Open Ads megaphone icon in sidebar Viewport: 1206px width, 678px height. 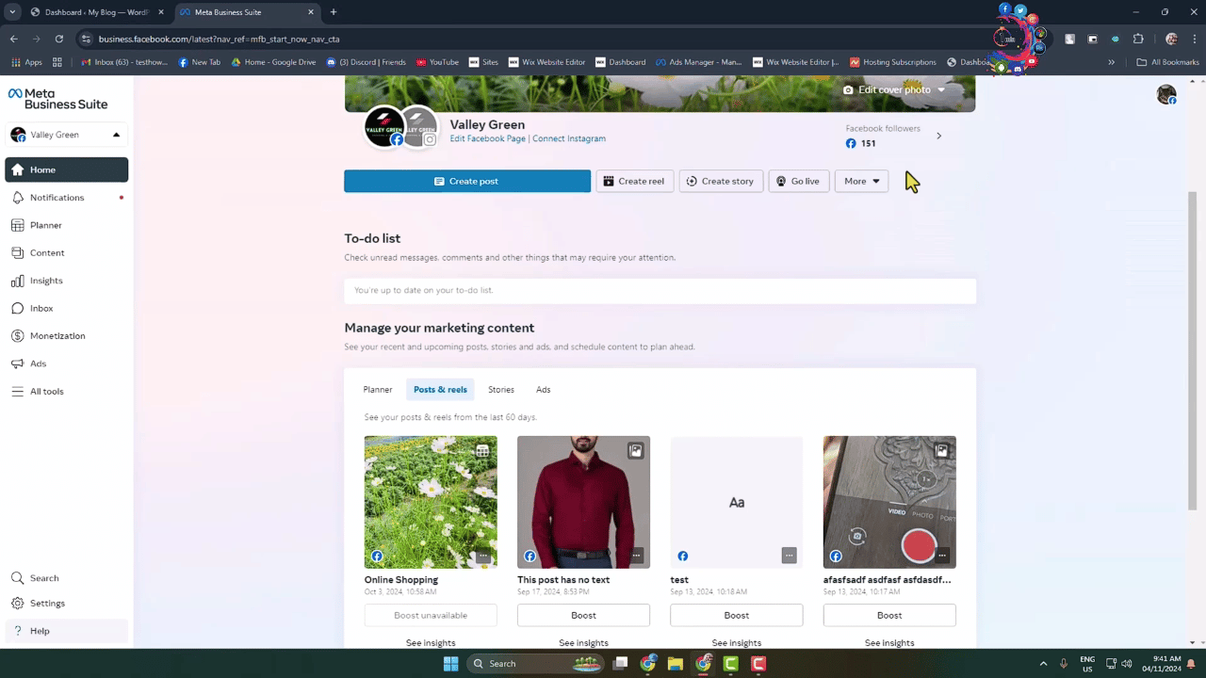click(x=18, y=363)
